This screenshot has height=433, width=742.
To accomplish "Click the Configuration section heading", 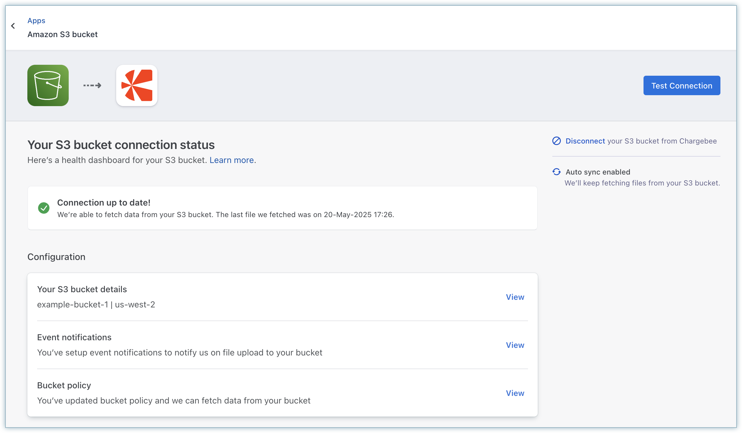I will pyautogui.click(x=56, y=257).
